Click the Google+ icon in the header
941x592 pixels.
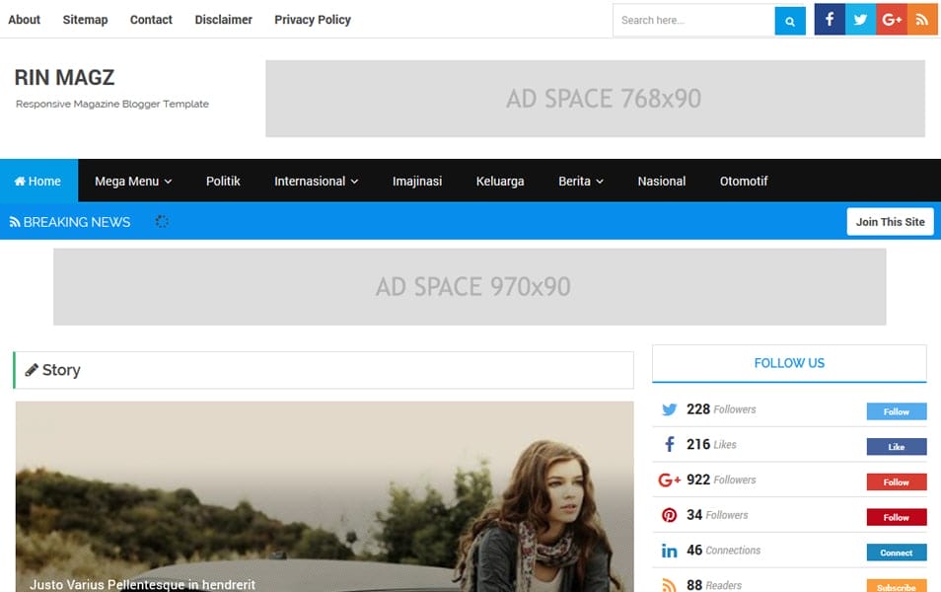coord(892,19)
